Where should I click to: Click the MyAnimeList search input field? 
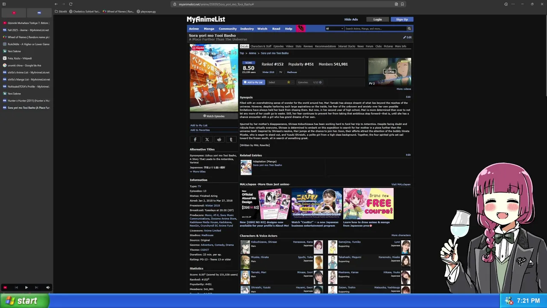(375, 29)
